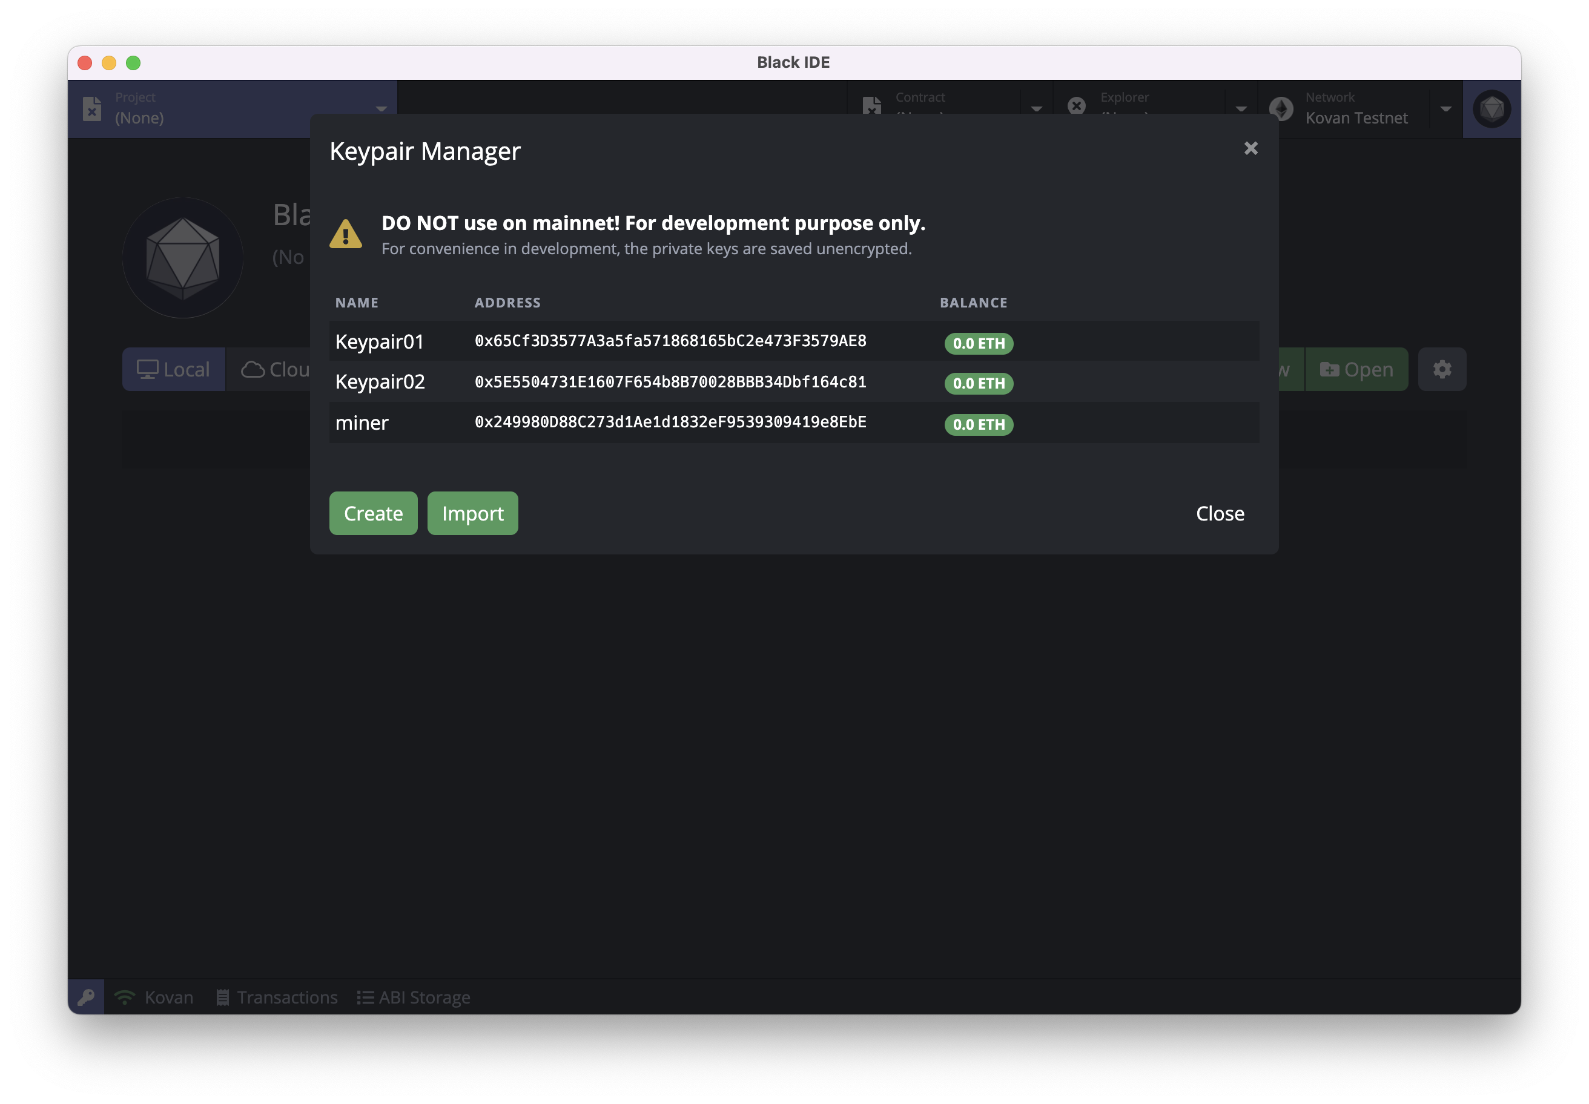Click the miner keypair address

[670, 422]
